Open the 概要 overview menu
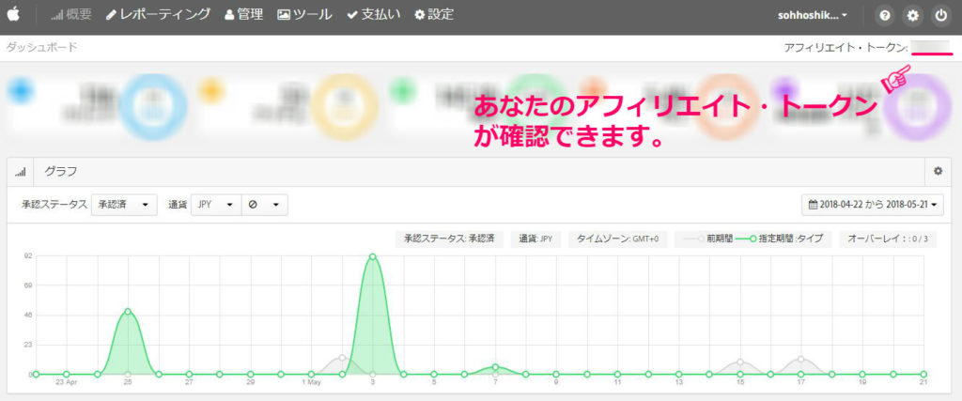The height and width of the screenshot is (401, 962). pos(71,15)
